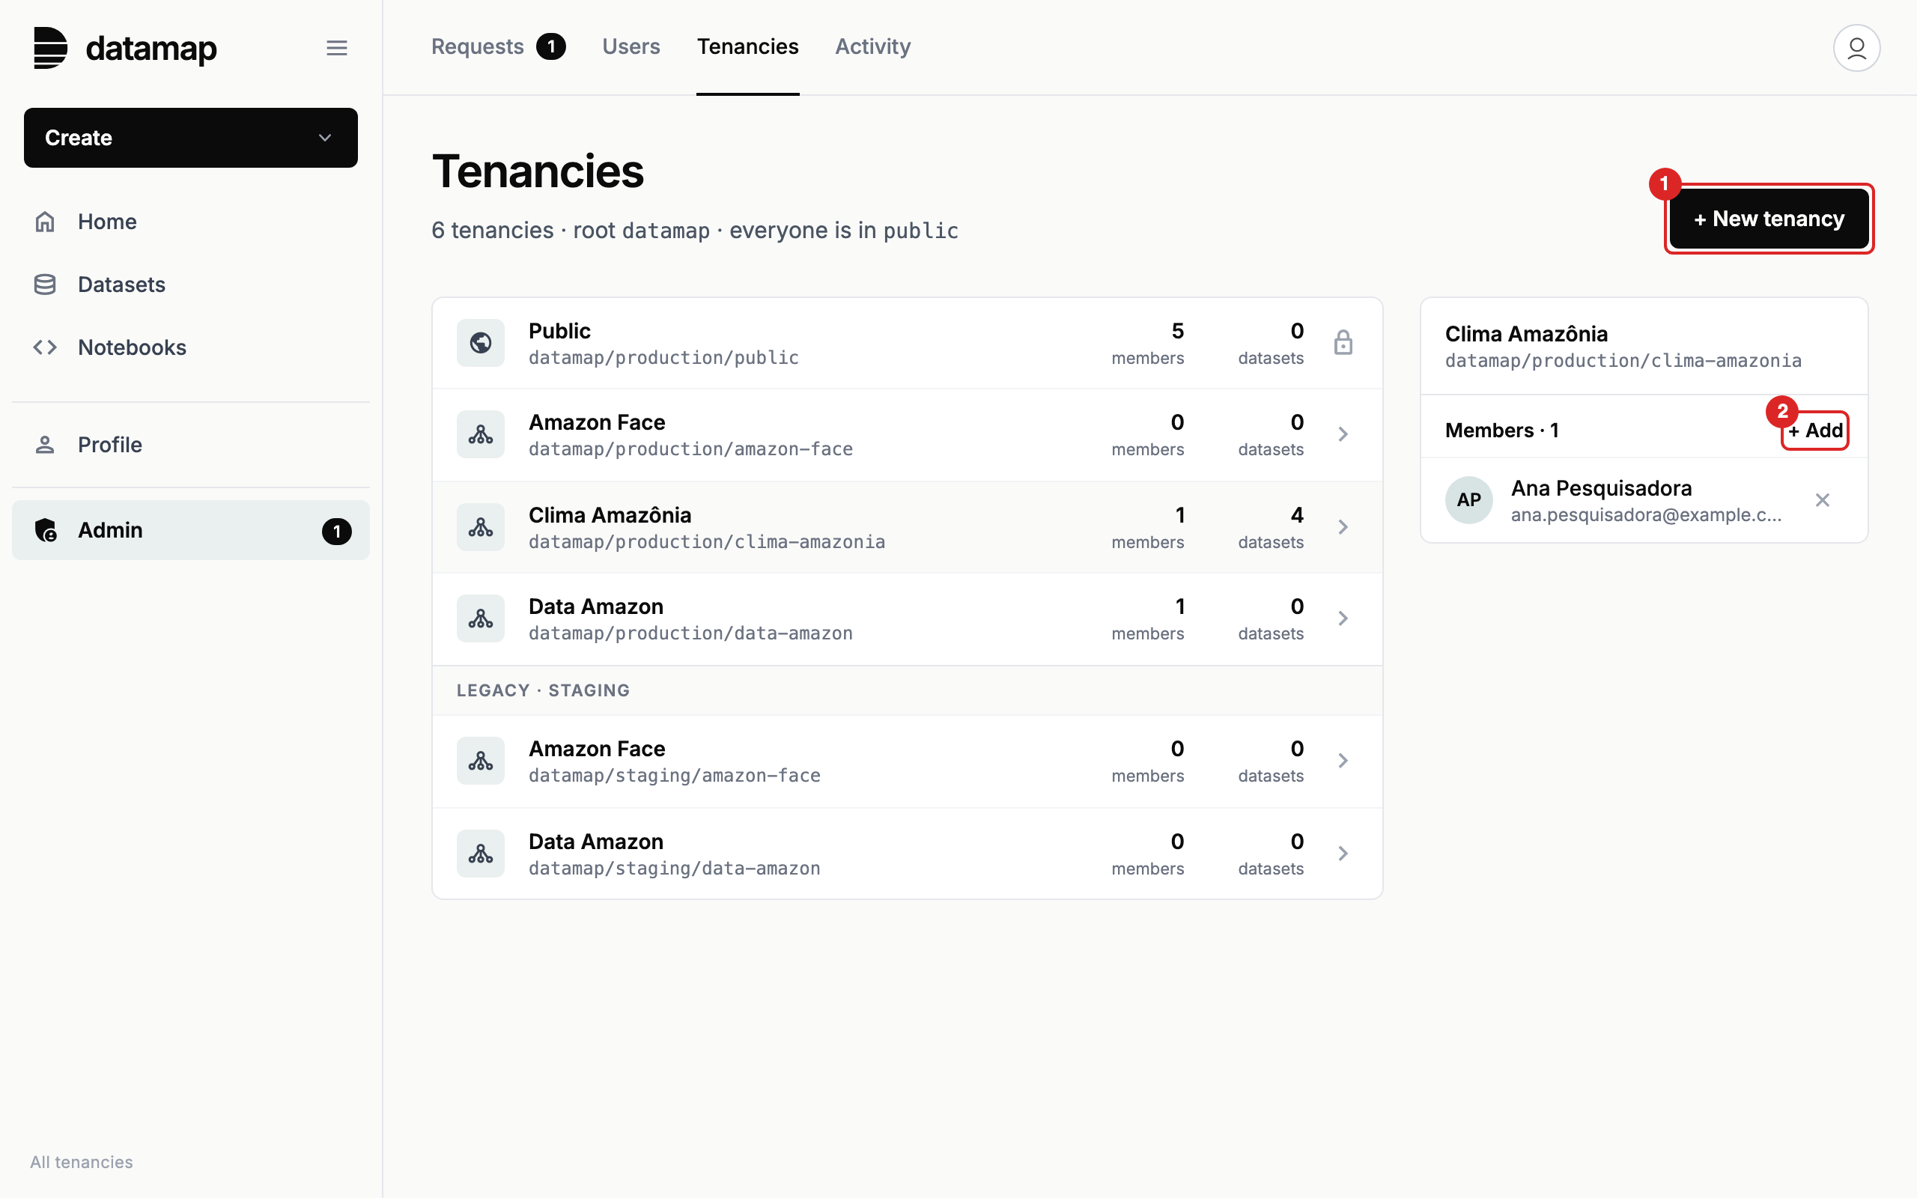
Task: Click the AP member avatar
Action: pos(1468,500)
